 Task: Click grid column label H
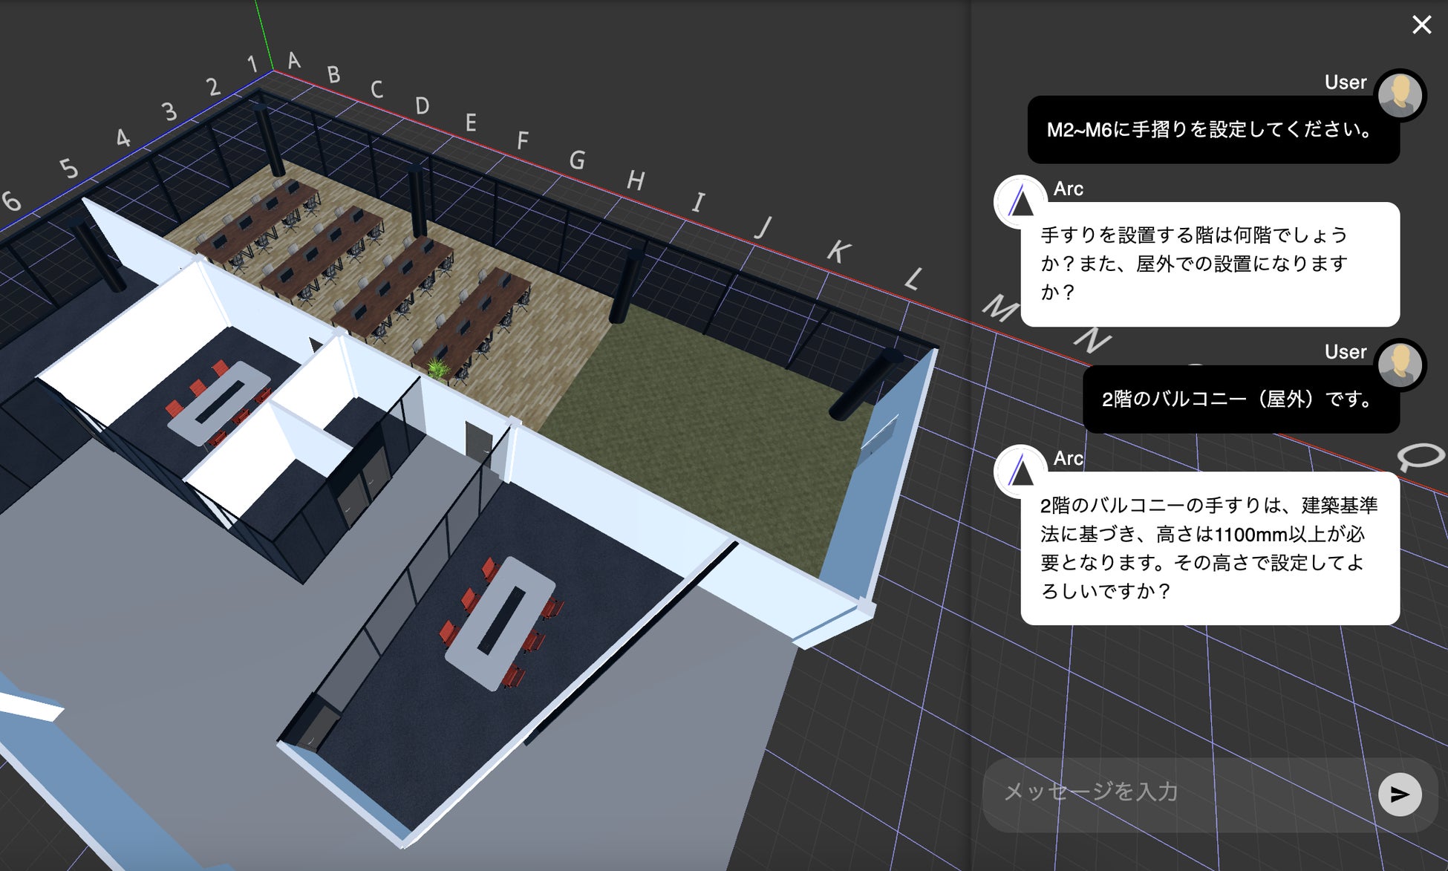[635, 180]
